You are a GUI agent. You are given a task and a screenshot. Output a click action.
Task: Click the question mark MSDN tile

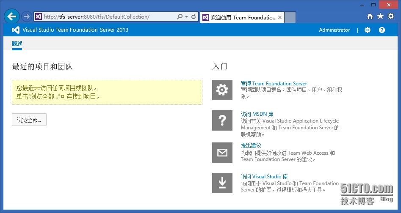pos(222,120)
